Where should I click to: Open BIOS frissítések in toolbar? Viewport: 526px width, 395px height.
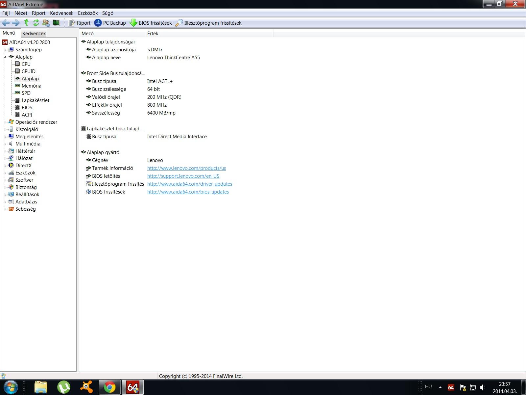(151, 23)
